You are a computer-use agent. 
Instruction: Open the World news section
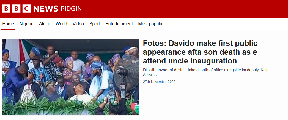tap(61, 24)
